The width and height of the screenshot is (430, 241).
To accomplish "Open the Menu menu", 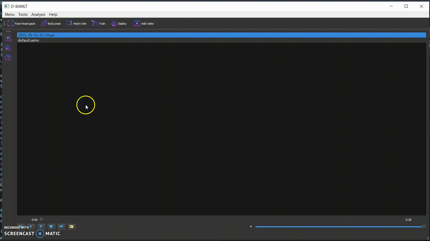I will click(10, 15).
